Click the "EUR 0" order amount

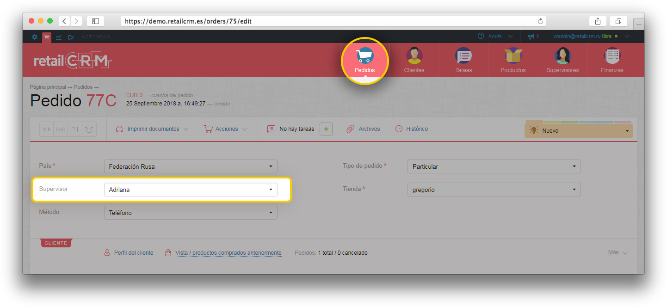[134, 95]
